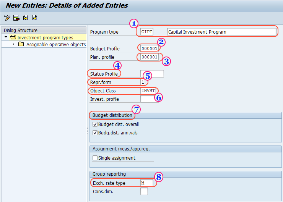283x202 pixels.
Task: Click the empty Status Profile field
Action: click(152, 74)
